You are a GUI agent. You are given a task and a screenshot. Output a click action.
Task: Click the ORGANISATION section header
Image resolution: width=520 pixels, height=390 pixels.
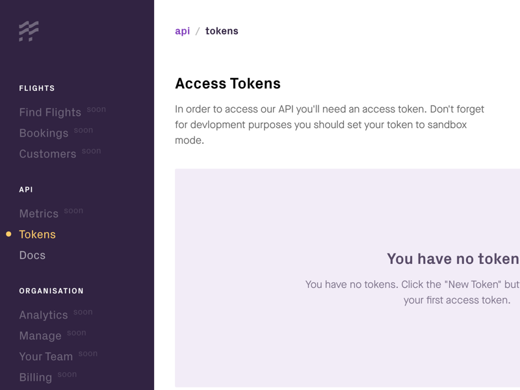51,291
